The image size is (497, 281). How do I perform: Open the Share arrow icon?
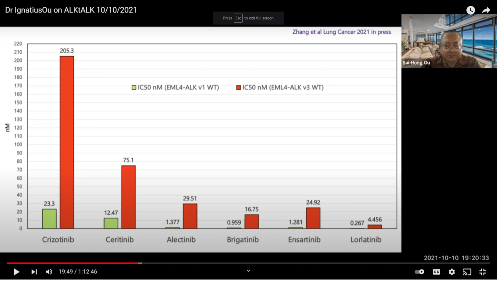486,10
